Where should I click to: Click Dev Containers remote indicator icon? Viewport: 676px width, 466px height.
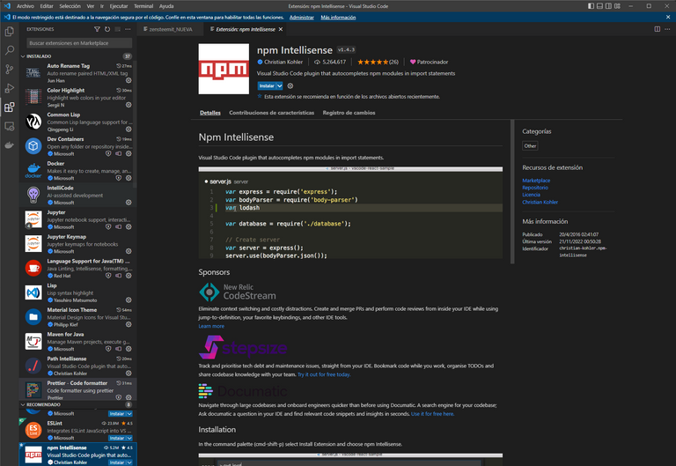(119, 153)
